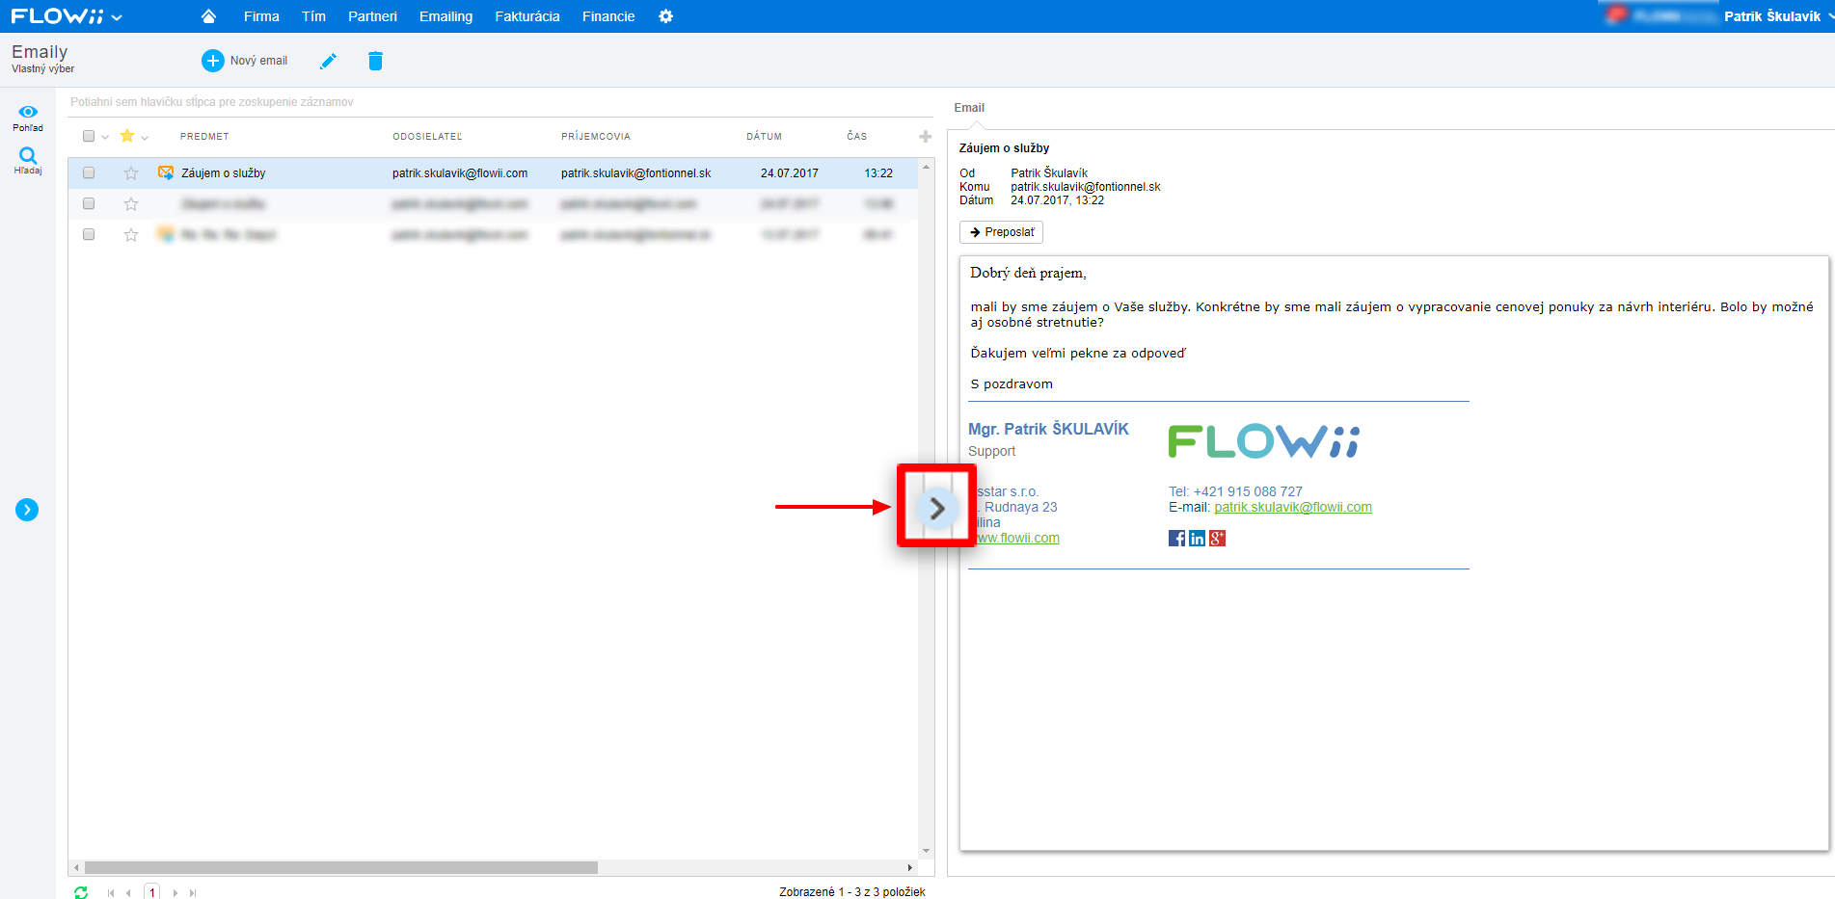This screenshot has height=899, width=1835.
Task: Open the Financie menu
Action: coord(608,16)
